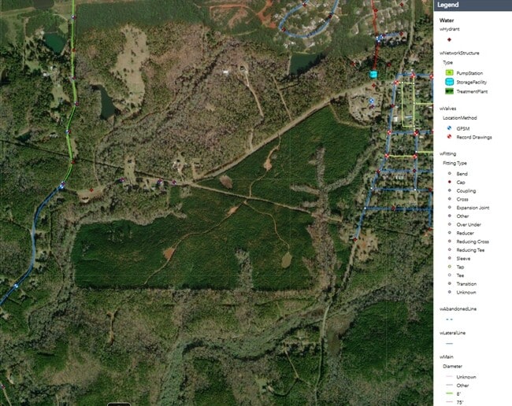Click the wLateralLine line symbol

(x=448, y=344)
